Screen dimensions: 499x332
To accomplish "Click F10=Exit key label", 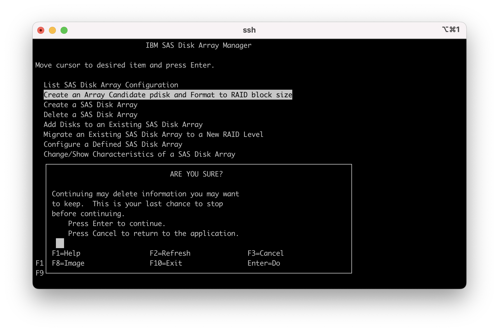I will coord(166,263).
